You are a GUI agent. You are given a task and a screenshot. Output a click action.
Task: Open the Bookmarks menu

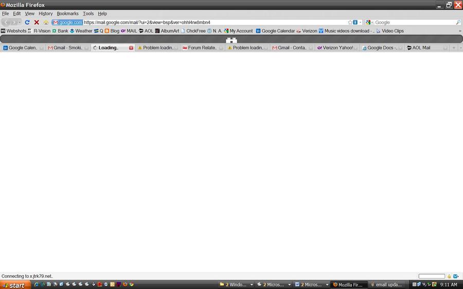click(67, 13)
